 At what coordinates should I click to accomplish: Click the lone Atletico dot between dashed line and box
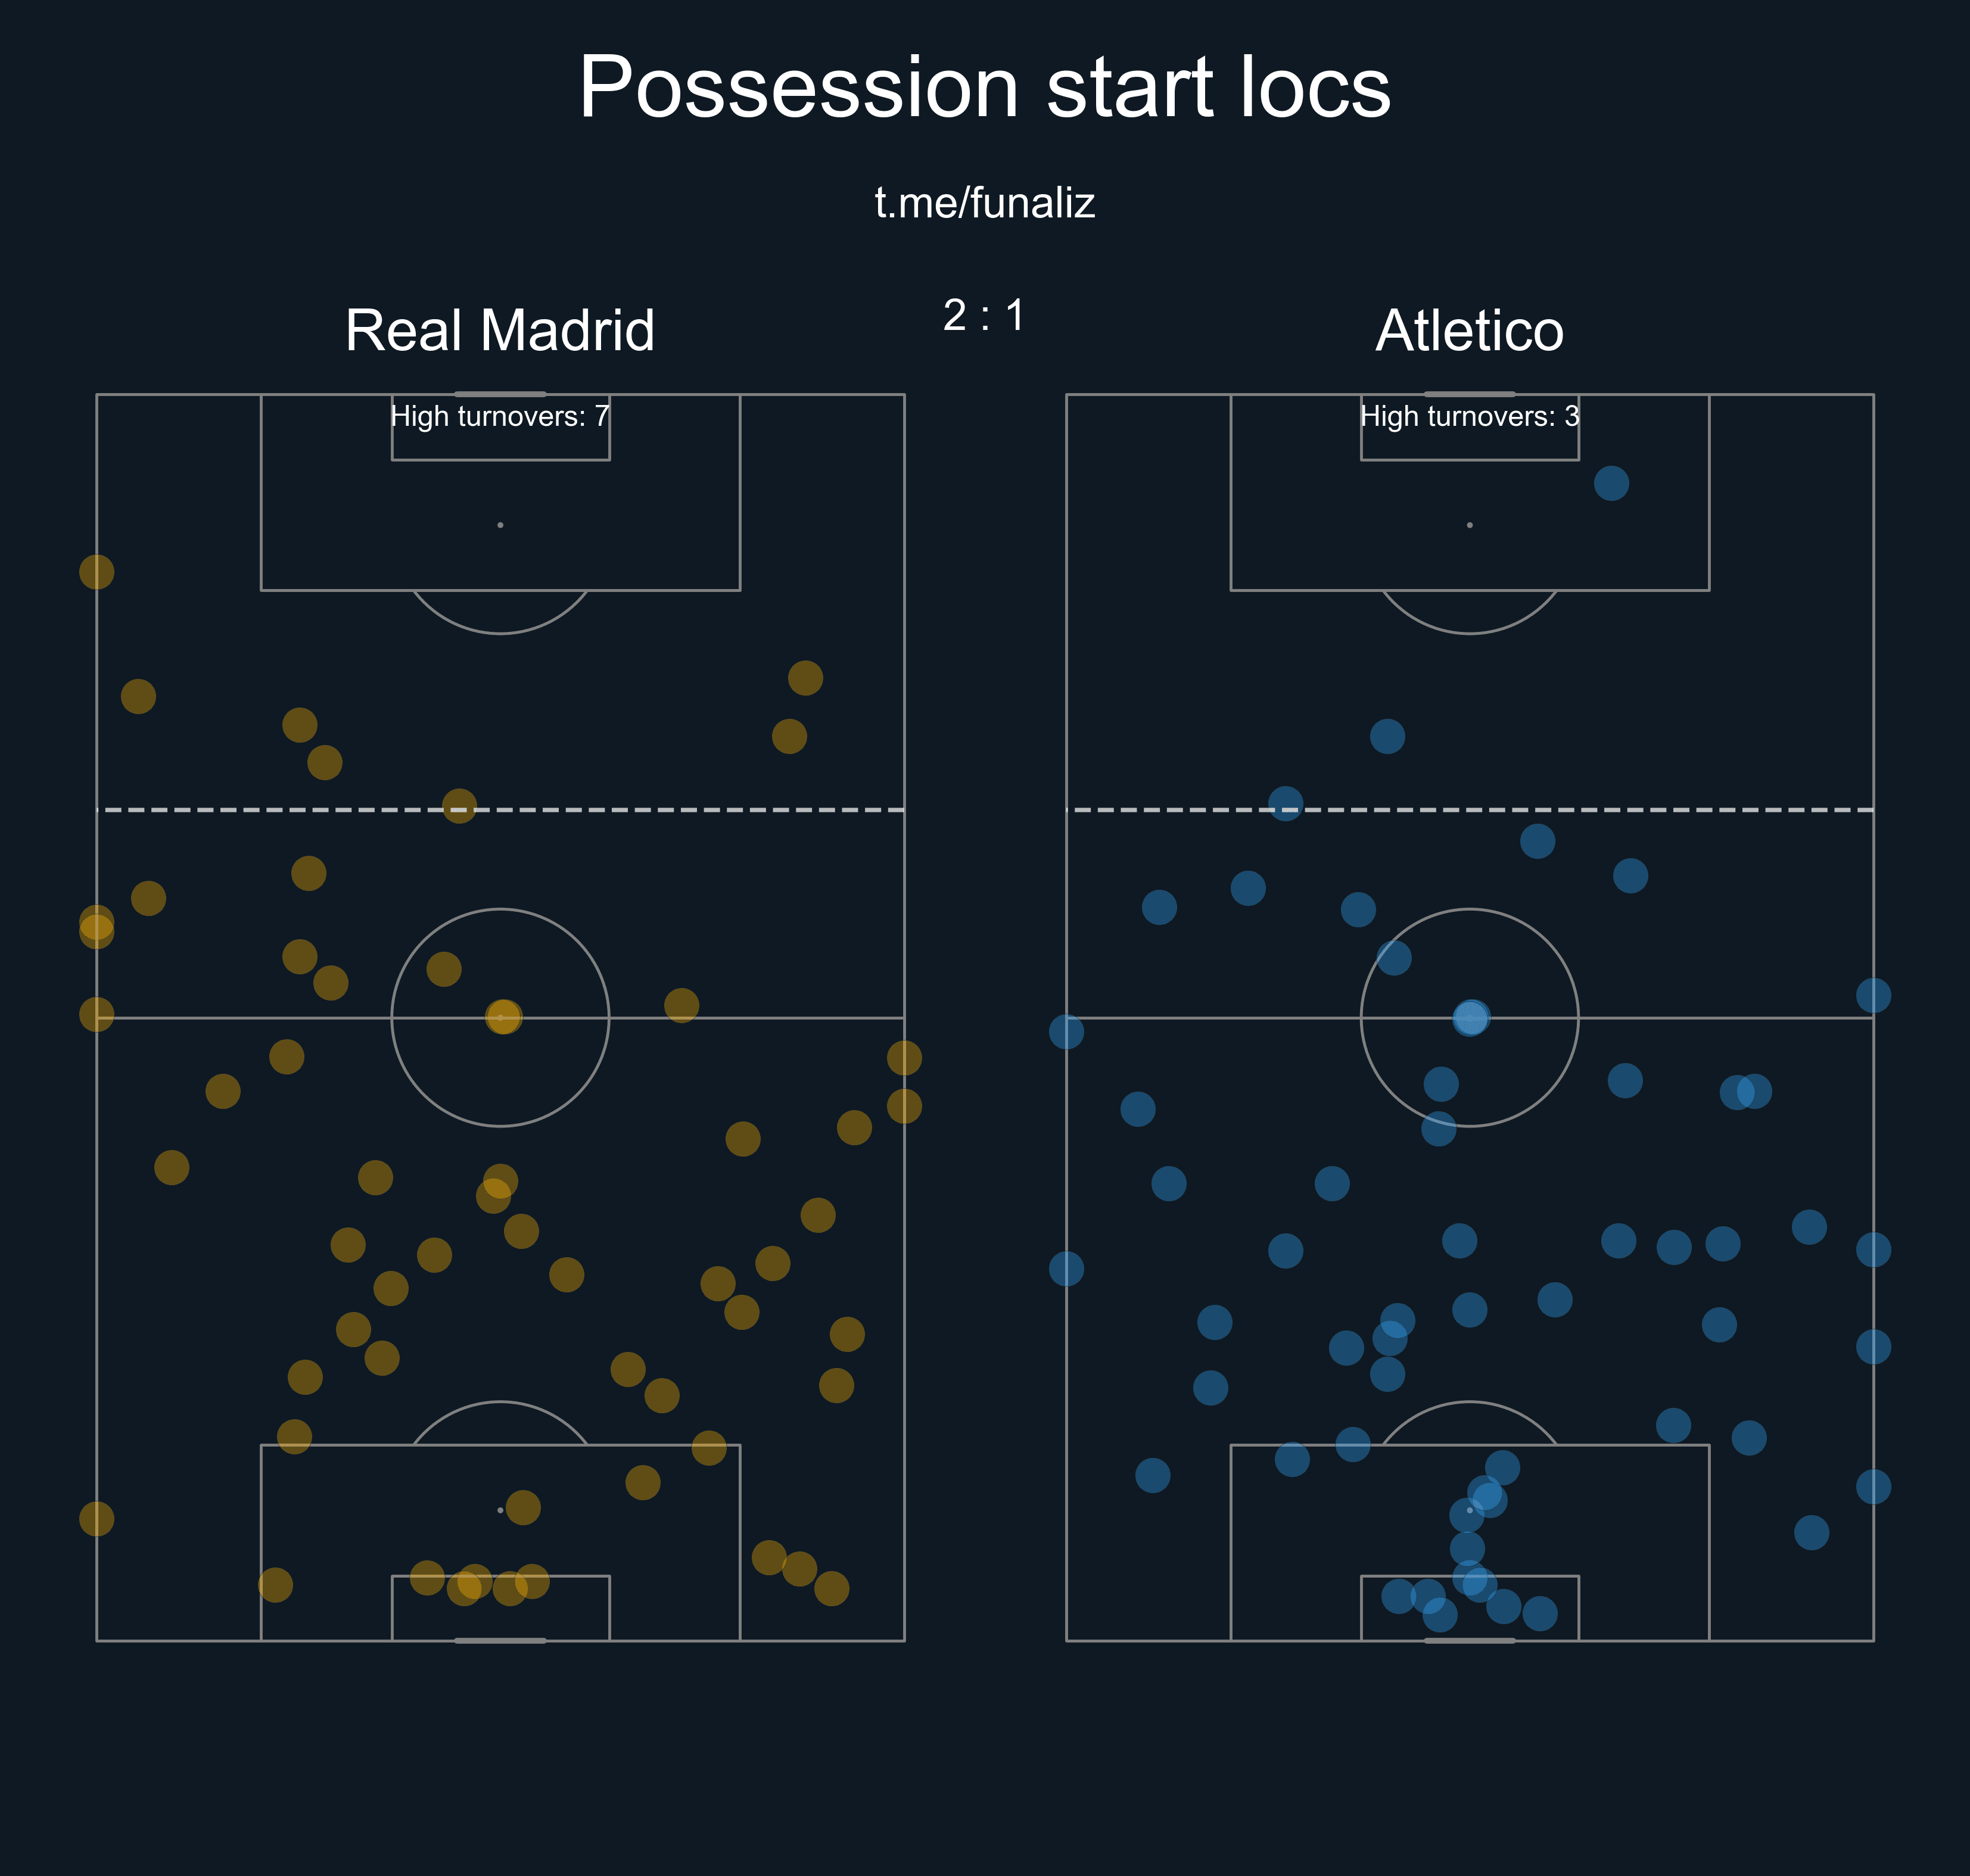click(1387, 736)
